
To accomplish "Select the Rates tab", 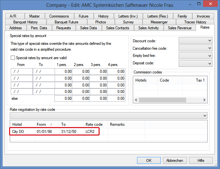I will tap(205, 27).
